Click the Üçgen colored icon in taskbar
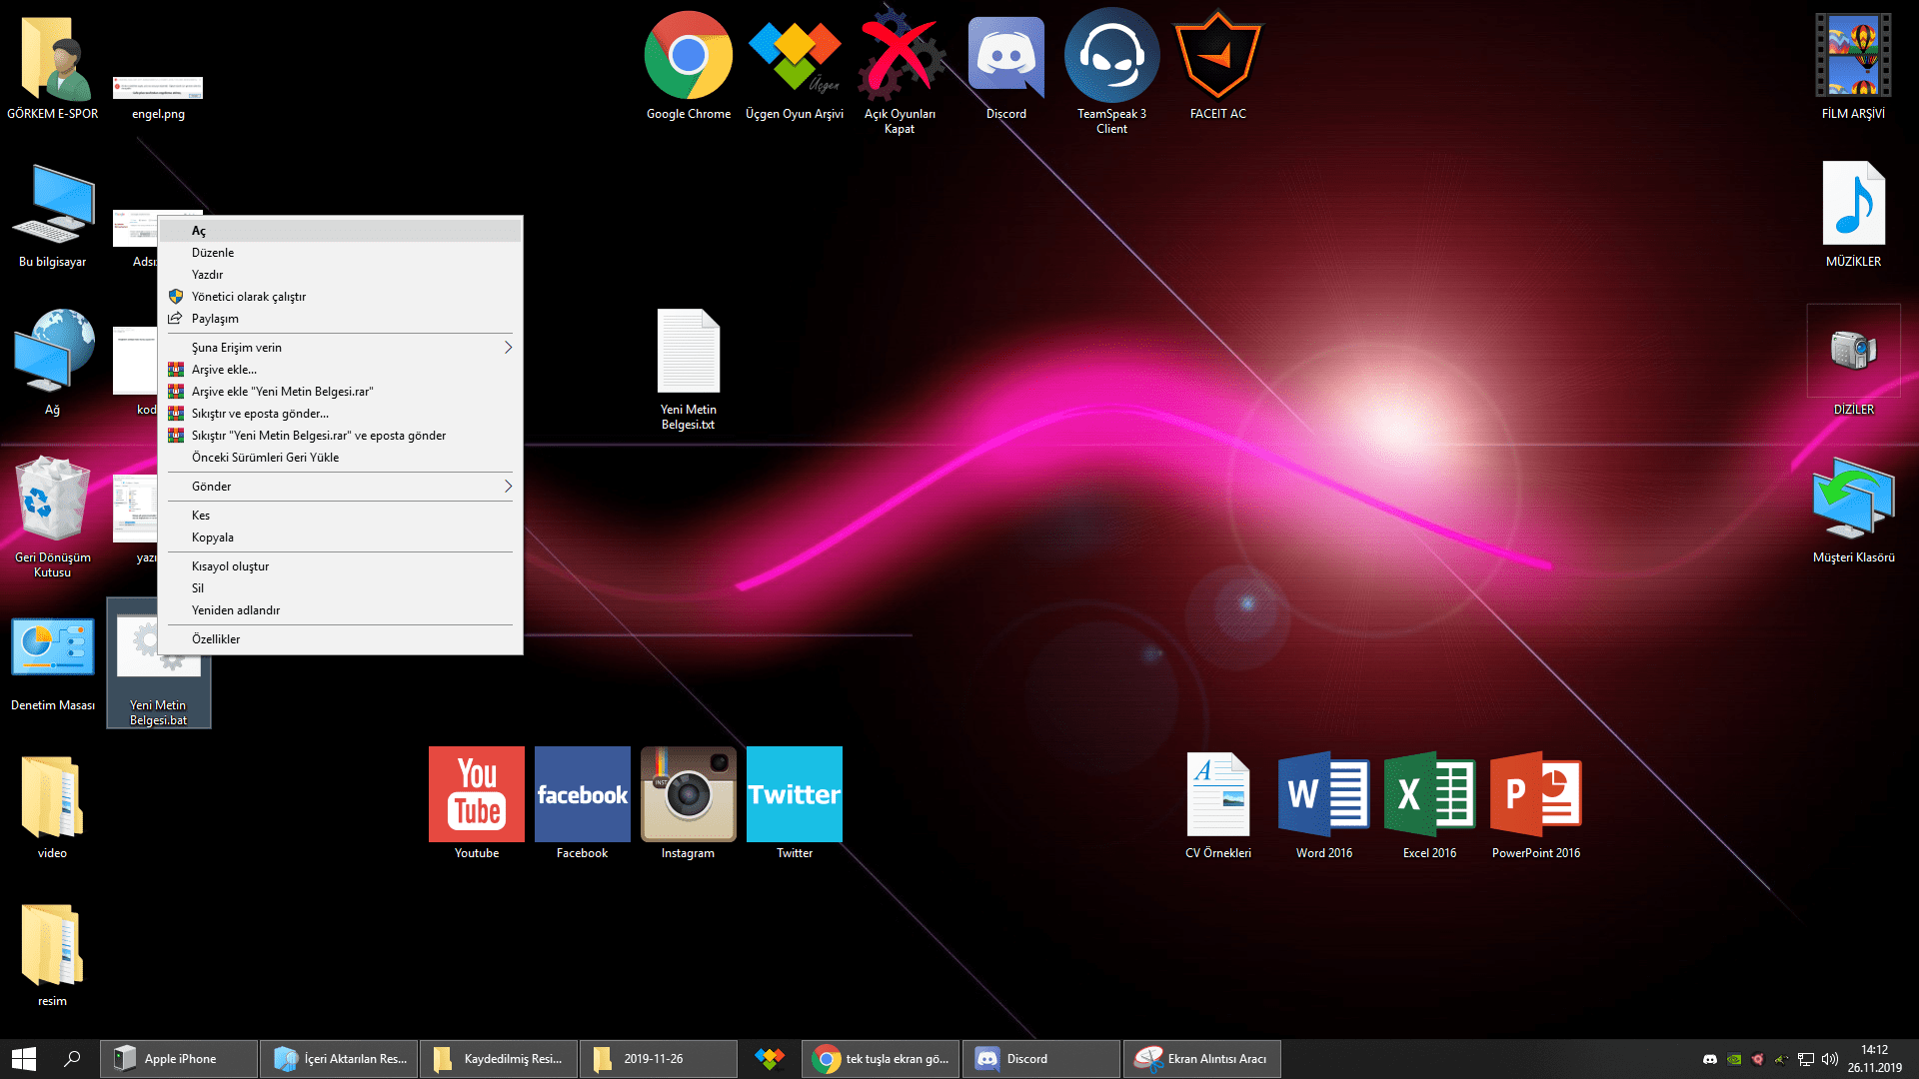 tap(770, 1059)
